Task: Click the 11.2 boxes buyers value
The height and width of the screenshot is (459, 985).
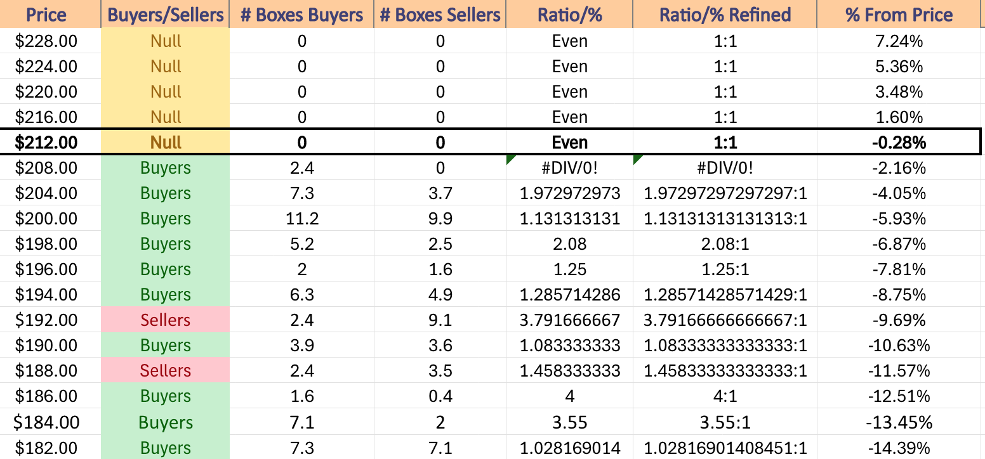Action: click(301, 219)
